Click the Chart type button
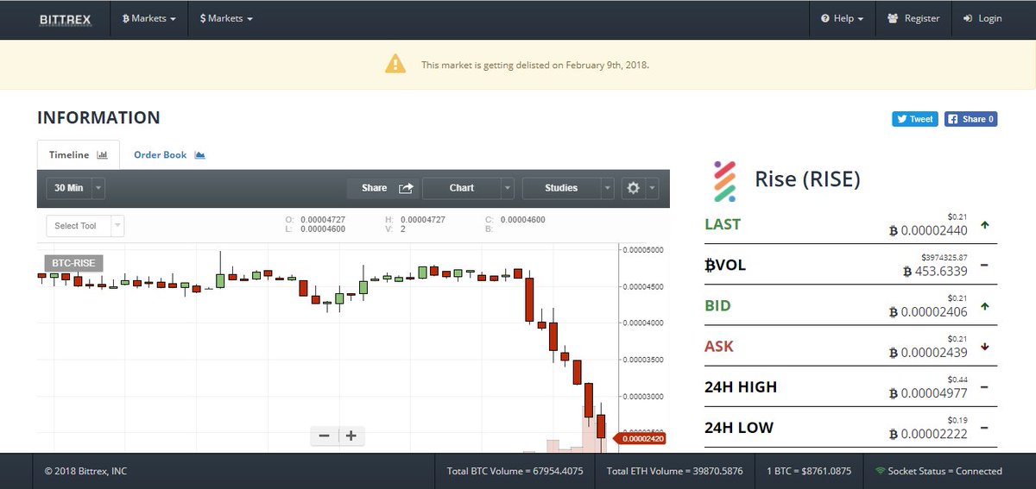This screenshot has height=489, width=1036. click(x=462, y=187)
